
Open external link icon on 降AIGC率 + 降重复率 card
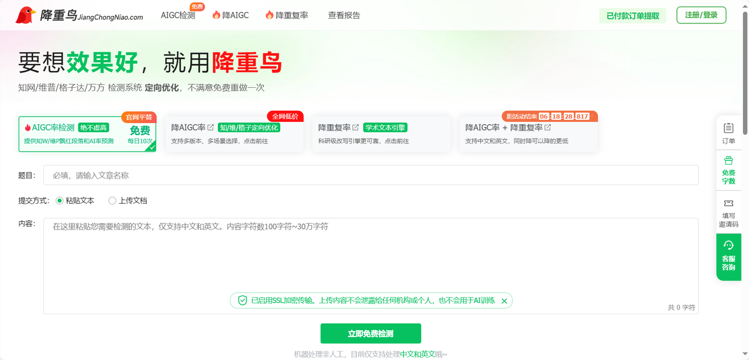(548, 127)
